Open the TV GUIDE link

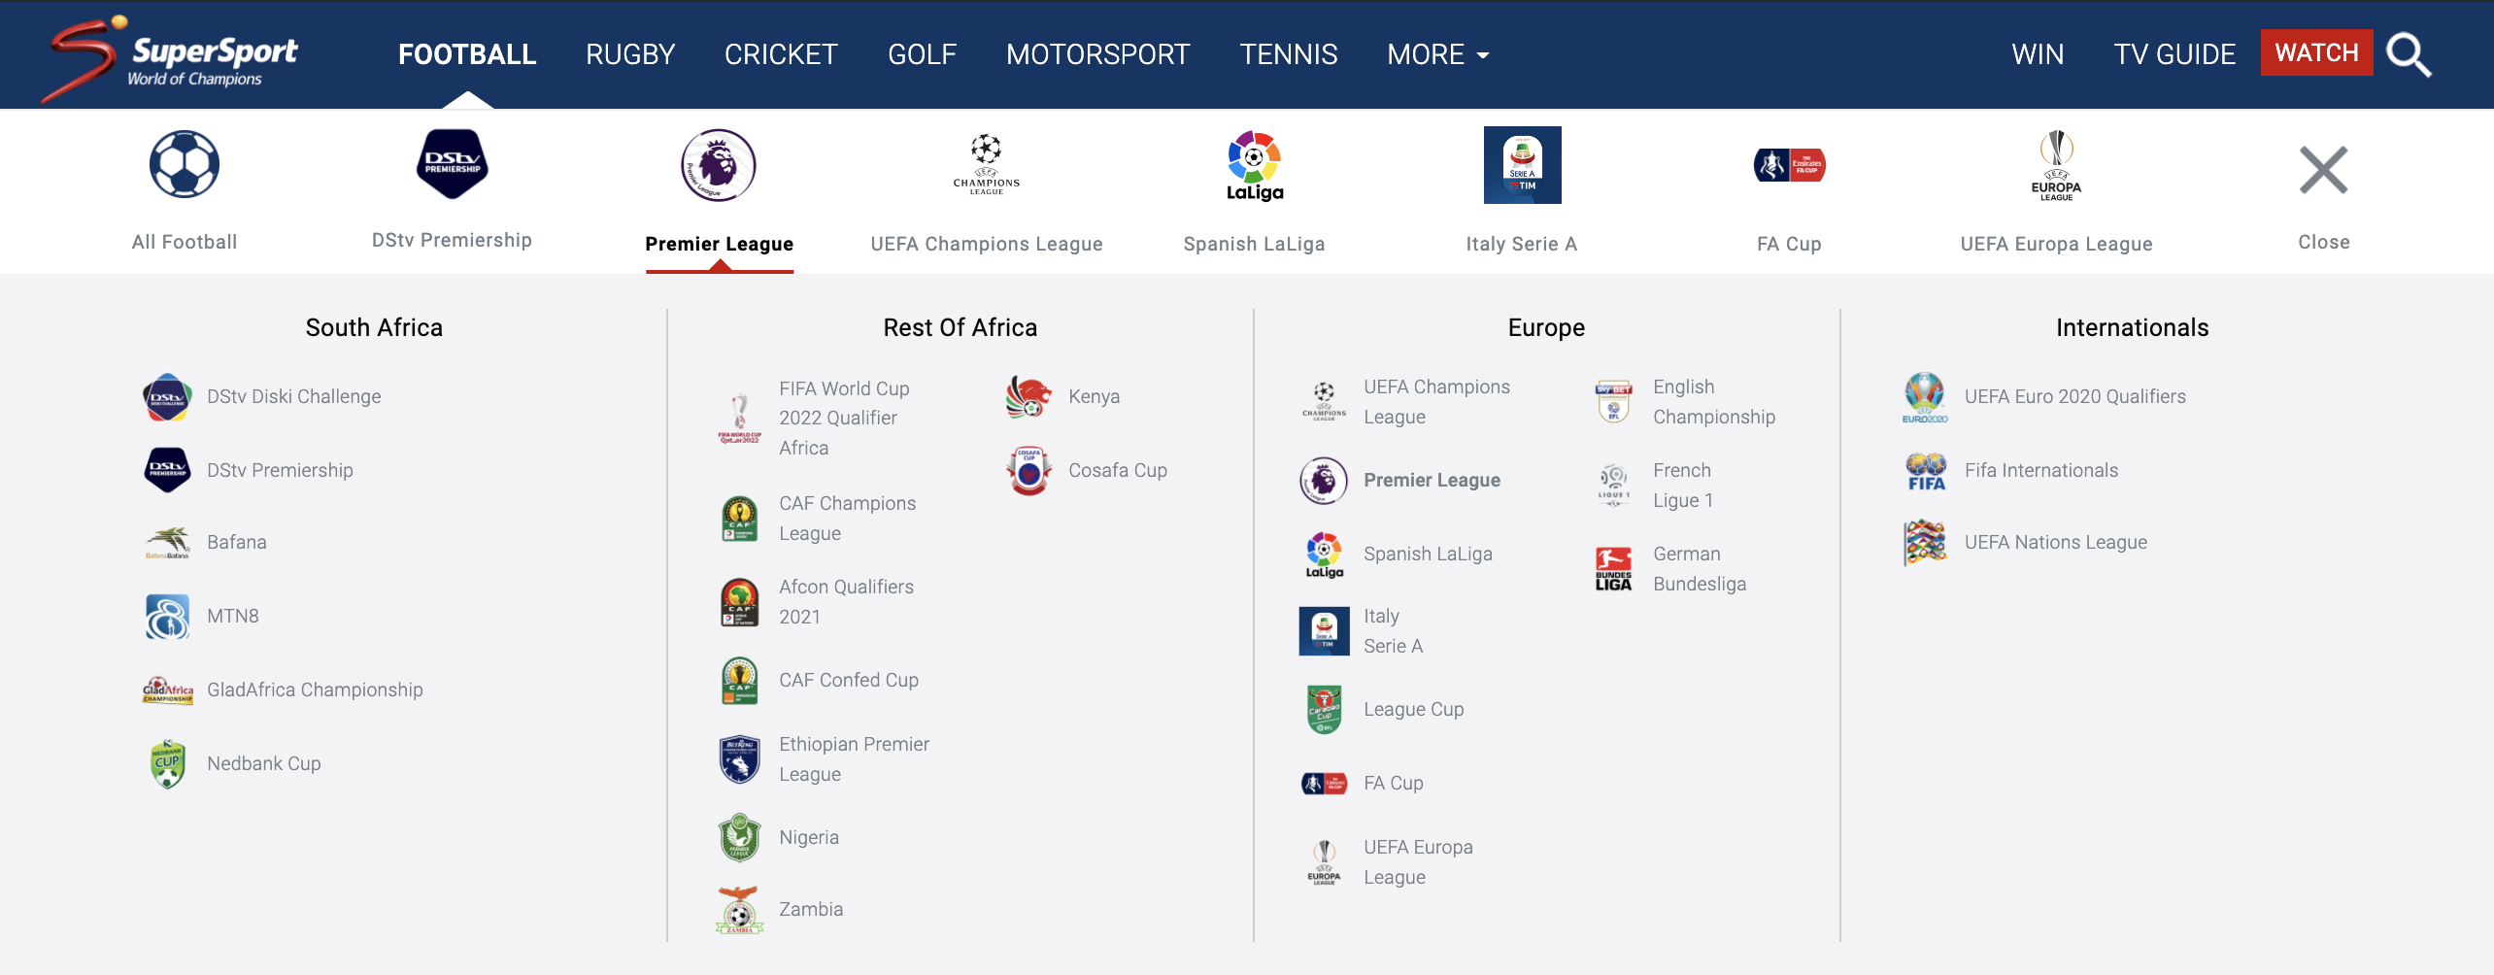coord(2174,54)
